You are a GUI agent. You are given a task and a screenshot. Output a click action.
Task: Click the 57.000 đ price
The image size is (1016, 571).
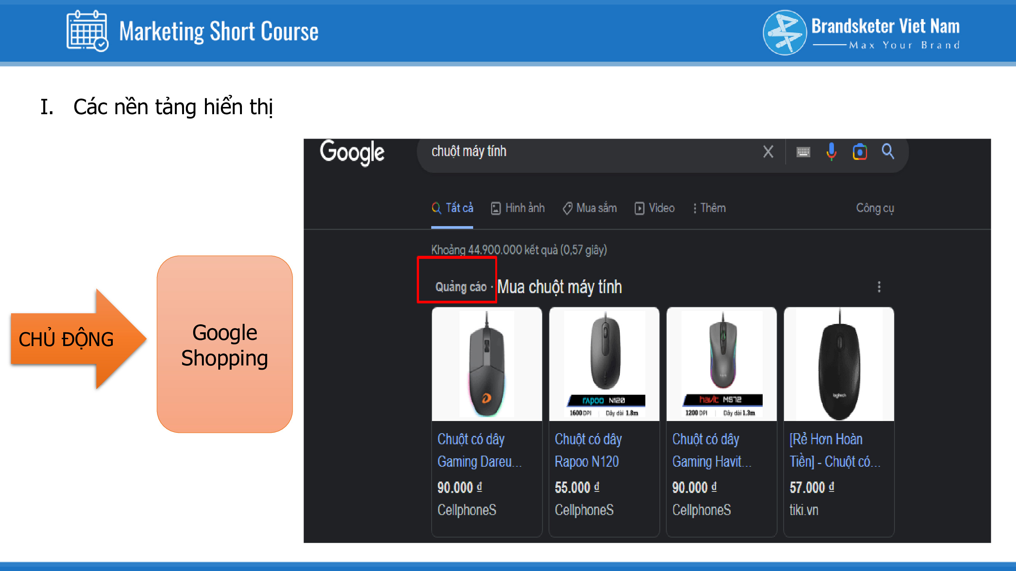click(812, 488)
